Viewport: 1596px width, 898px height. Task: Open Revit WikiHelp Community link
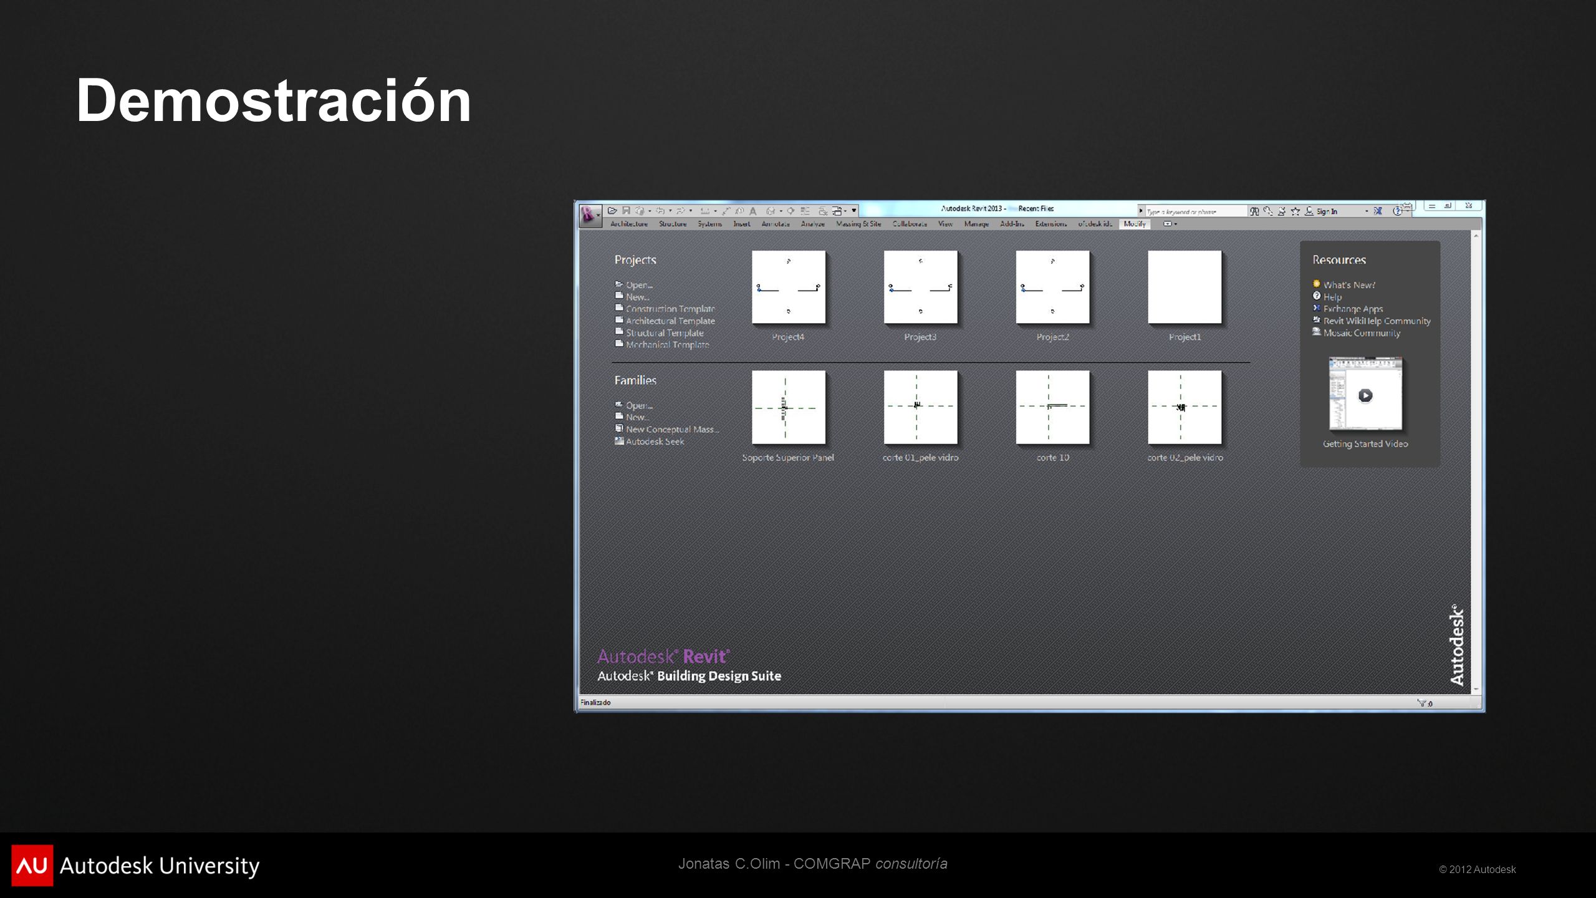[x=1377, y=321]
